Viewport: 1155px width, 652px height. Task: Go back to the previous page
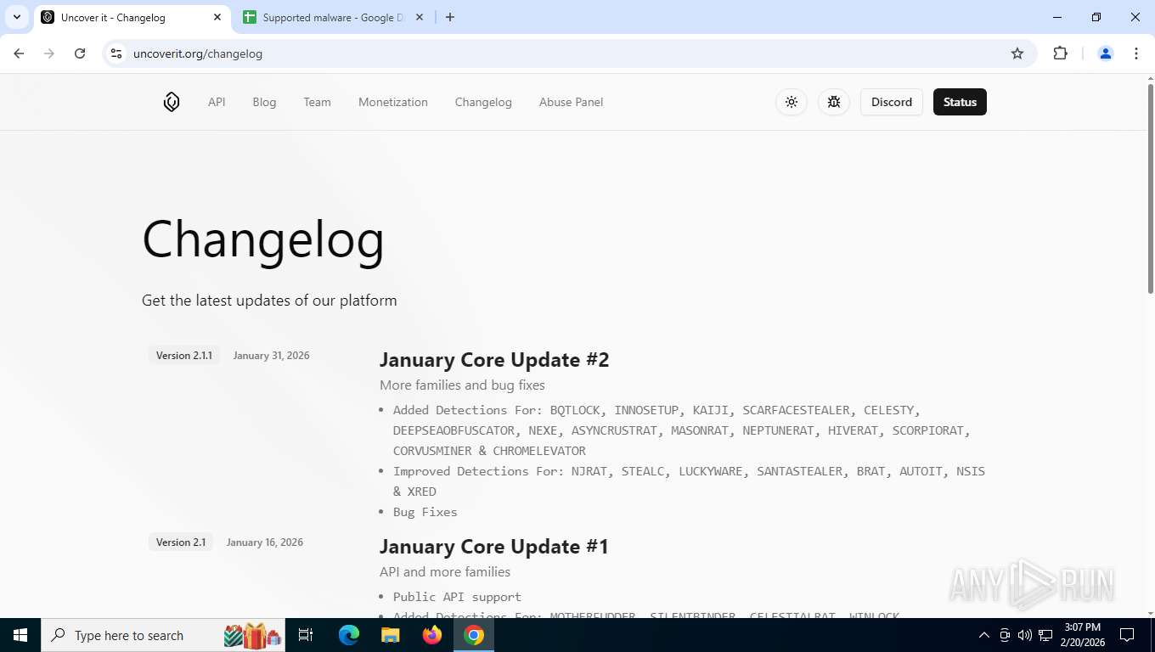point(19,53)
